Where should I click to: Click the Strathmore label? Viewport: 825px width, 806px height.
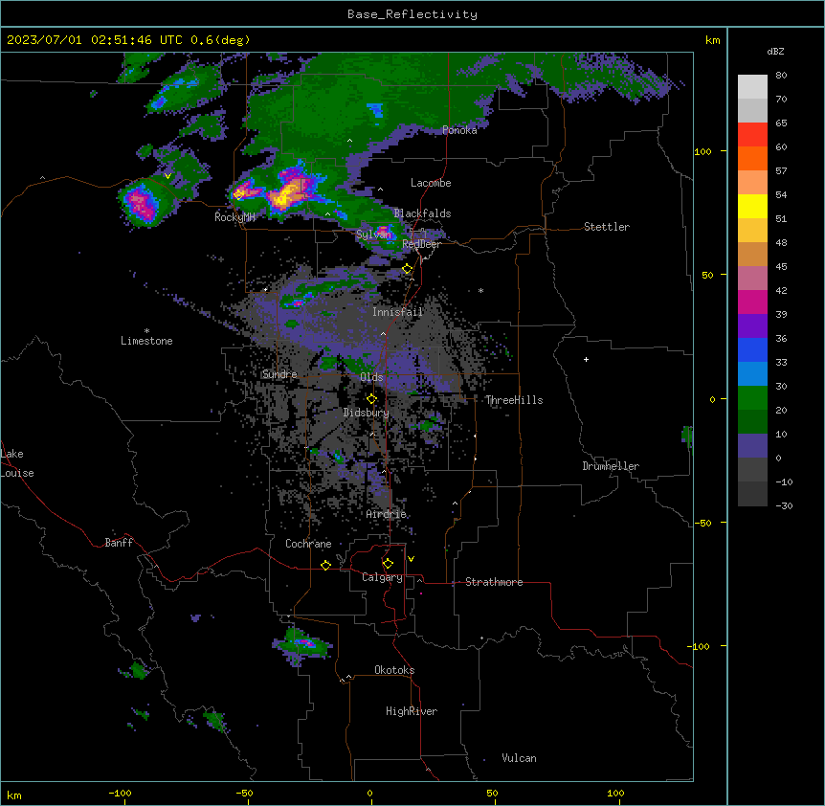[494, 582]
